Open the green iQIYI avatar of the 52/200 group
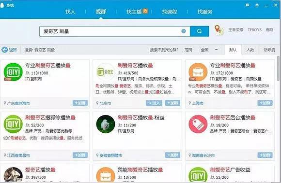281x183 pixels. 13,124
